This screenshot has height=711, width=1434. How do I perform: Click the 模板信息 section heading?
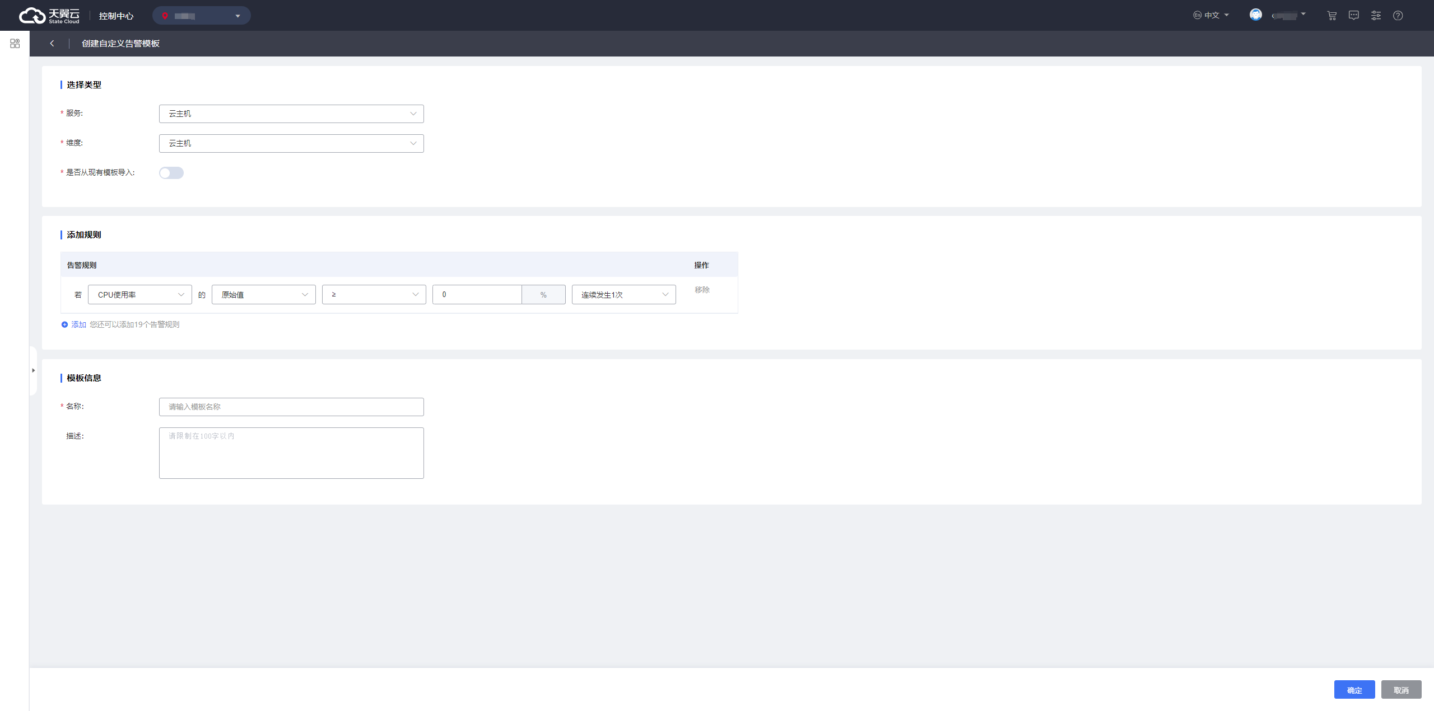(84, 378)
